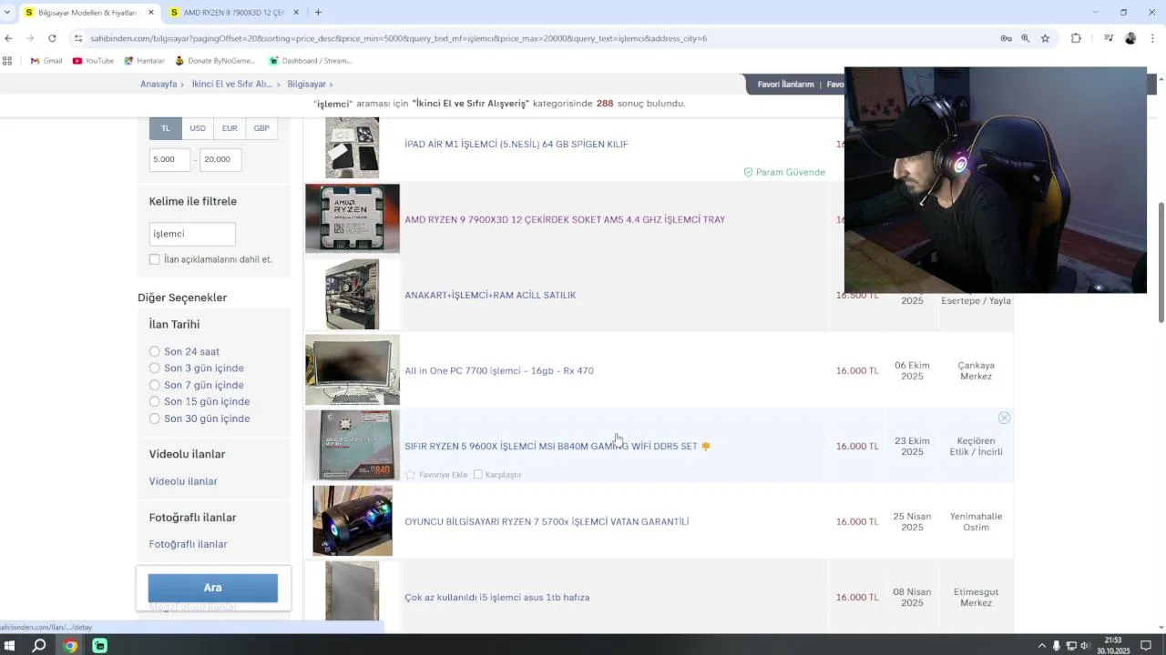Open İkinci El ve Sıfır Alışveriş breadcrumb
This screenshot has width=1166, height=655.
pyautogui.click(x=231, y=84)
